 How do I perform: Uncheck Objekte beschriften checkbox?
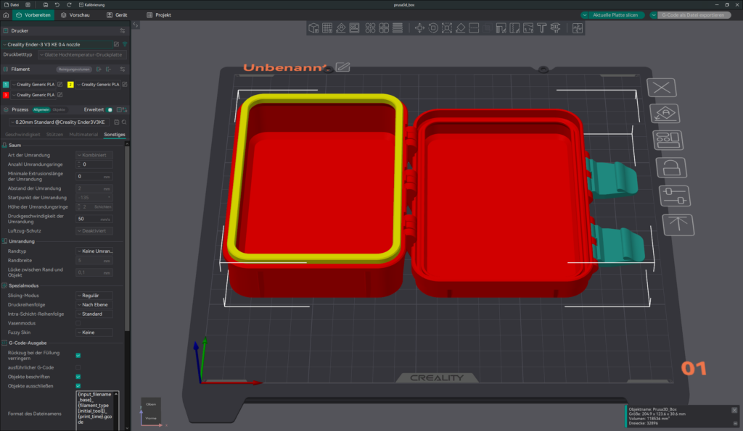(x=78, y=377)
